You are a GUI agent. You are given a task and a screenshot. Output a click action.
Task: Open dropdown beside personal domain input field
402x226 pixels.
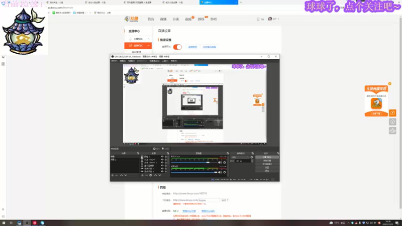coord(225,200)
